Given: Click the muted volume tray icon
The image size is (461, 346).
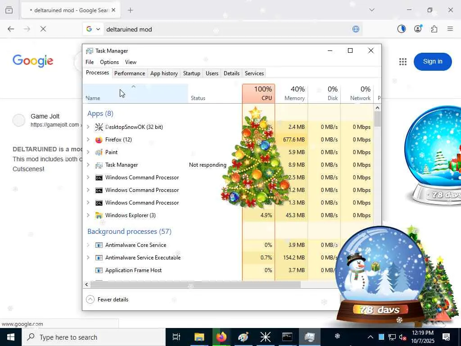Looking at the screenshot, I should (402, 337).
